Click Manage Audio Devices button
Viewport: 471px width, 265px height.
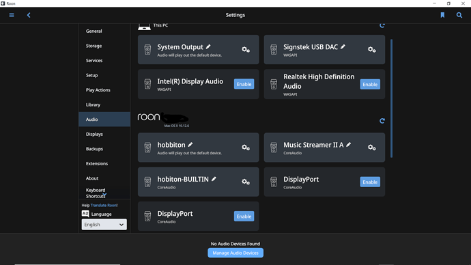(x=235, y=253)
